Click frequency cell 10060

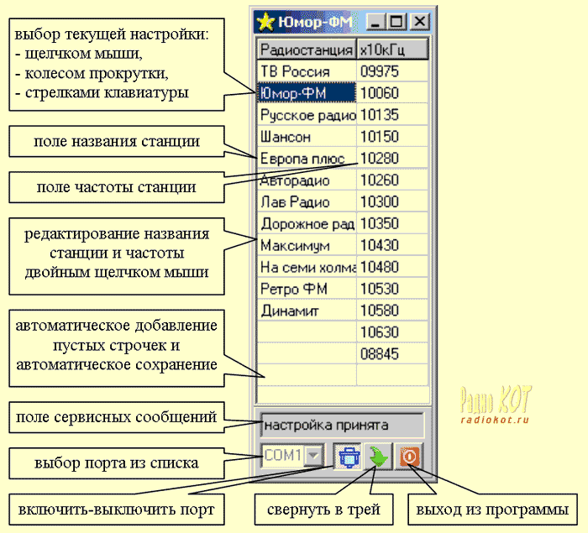[392, 93]
